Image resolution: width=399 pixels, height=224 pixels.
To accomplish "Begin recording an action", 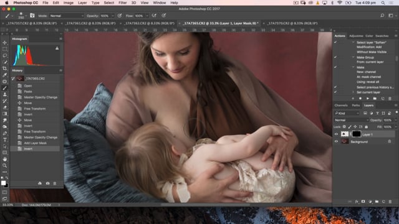I will 360,98.
